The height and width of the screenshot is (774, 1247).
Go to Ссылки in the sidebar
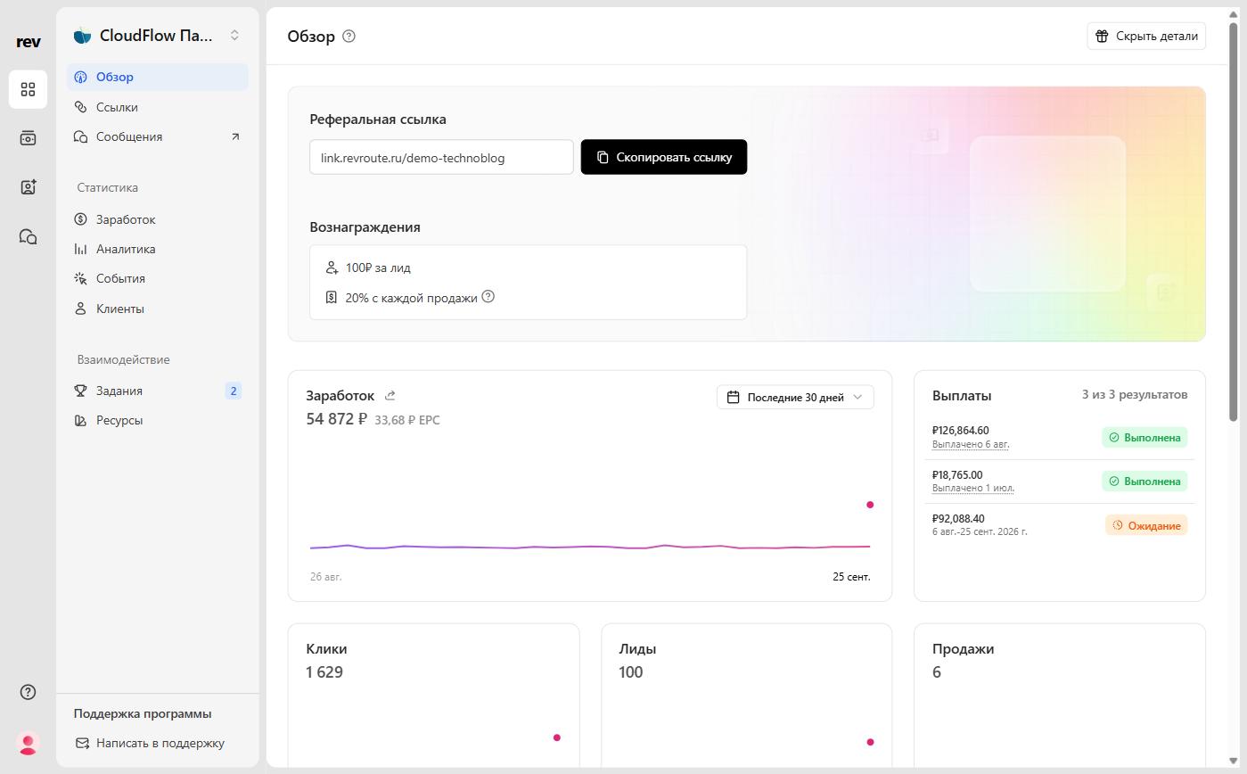(158, 107)
